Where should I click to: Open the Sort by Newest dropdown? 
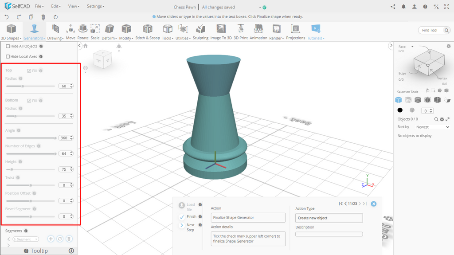(432, 127)
